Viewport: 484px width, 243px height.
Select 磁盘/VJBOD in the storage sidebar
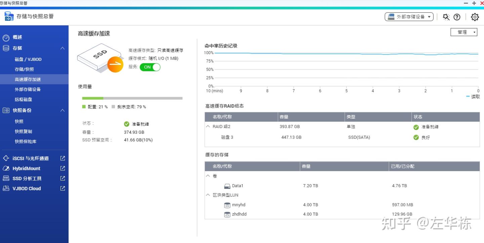pyautogui.click(x=28, y=59)
